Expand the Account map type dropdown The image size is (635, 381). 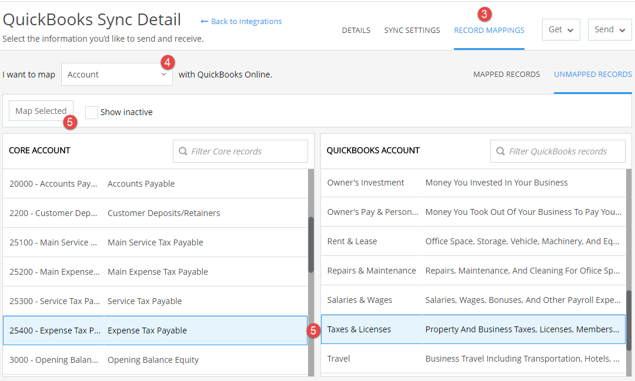116,75
